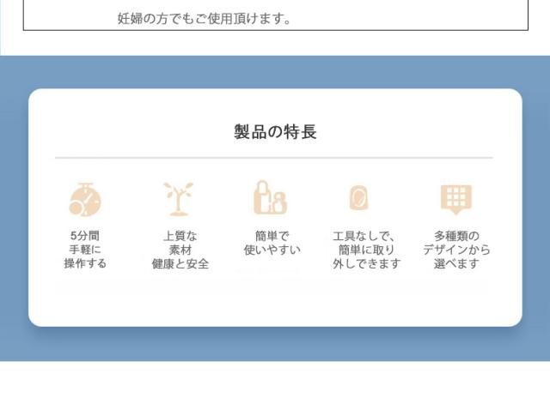Select the 製品の特長 heading
The height and width of the screenshot is (410, 550).
pos(275,131)
